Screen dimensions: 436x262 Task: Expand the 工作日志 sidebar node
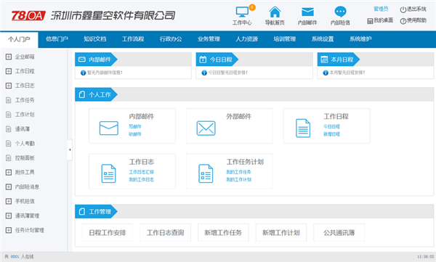9,86
